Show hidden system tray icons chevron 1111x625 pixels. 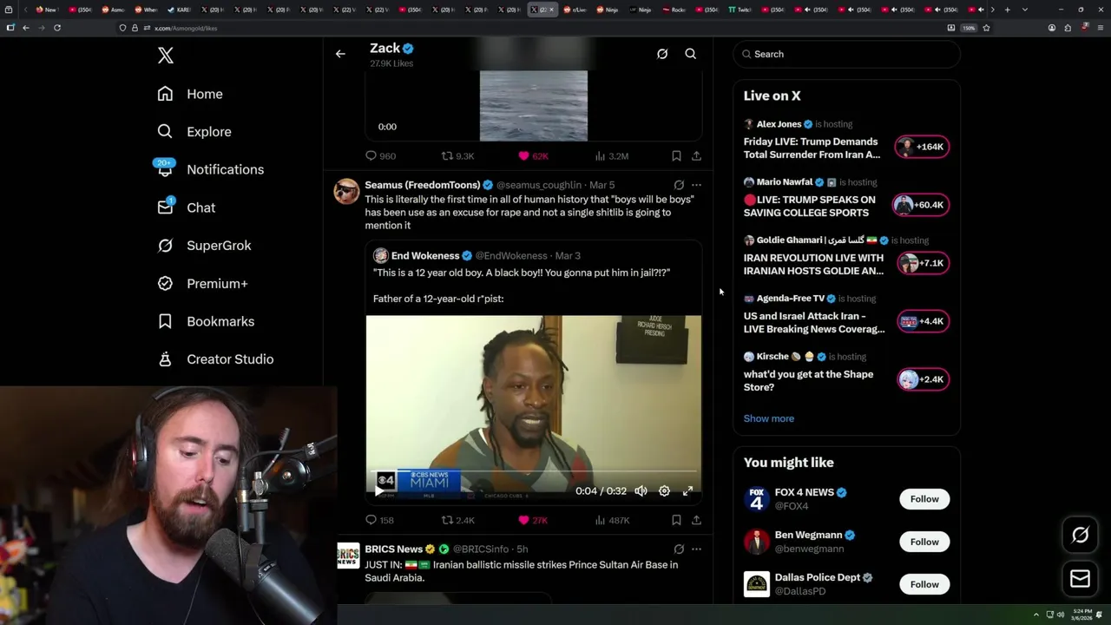pyautogui.click(x=1035, y=615)
